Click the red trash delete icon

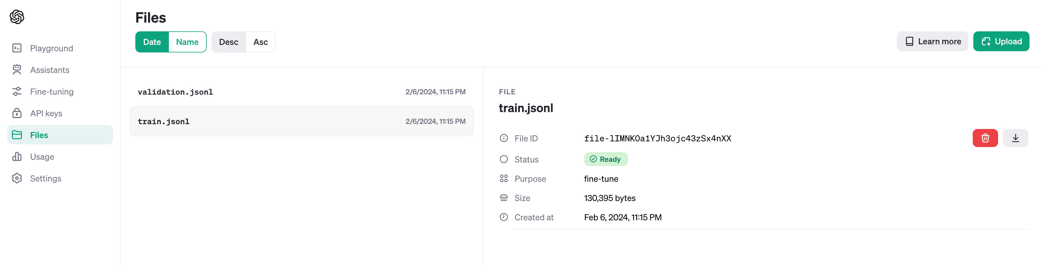click(x=985, y=138)
